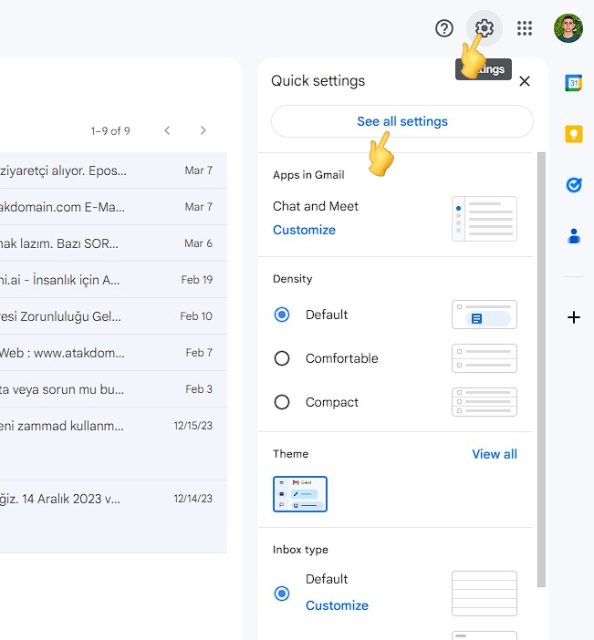Select Comfortable density option
Screen dimensions: 594x640
282,358
